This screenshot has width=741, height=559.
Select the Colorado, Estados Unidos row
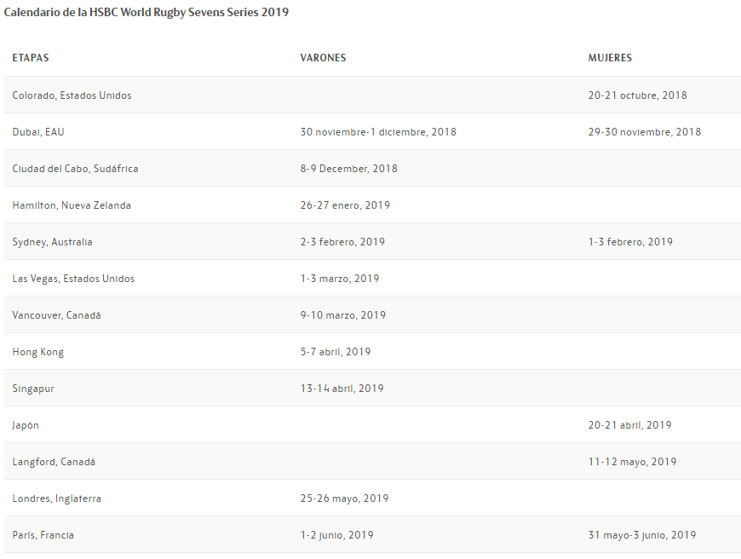click(72, 95)
